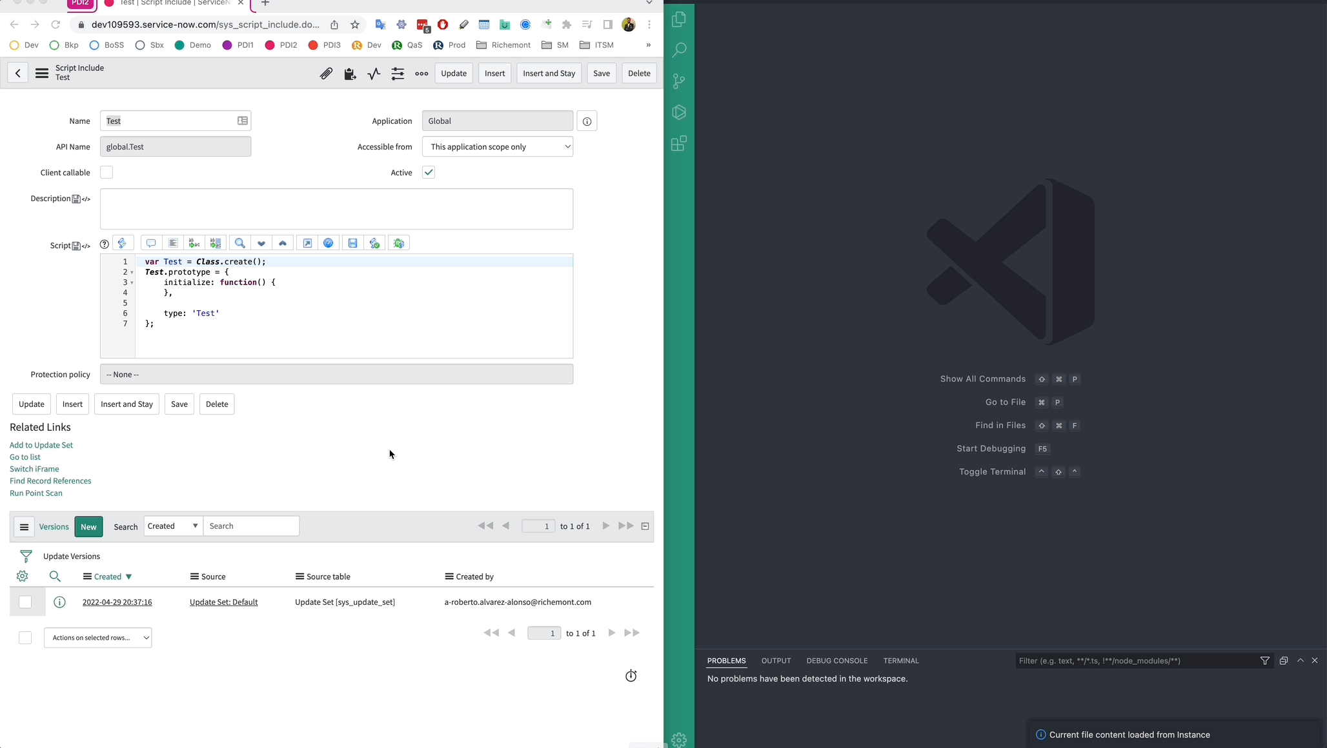This screenshot has width=1327, height=748.
Task: Open the Versions list hamburger menu
Action: pyautogui.click(x=24, y=527)
